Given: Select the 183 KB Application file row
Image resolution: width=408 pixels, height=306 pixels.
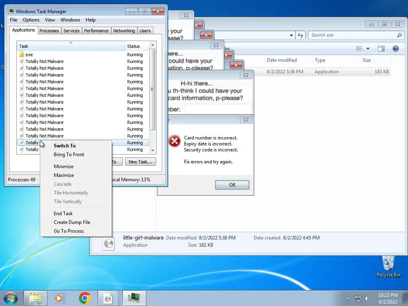Looking at the screenshot, I should 322,72.
